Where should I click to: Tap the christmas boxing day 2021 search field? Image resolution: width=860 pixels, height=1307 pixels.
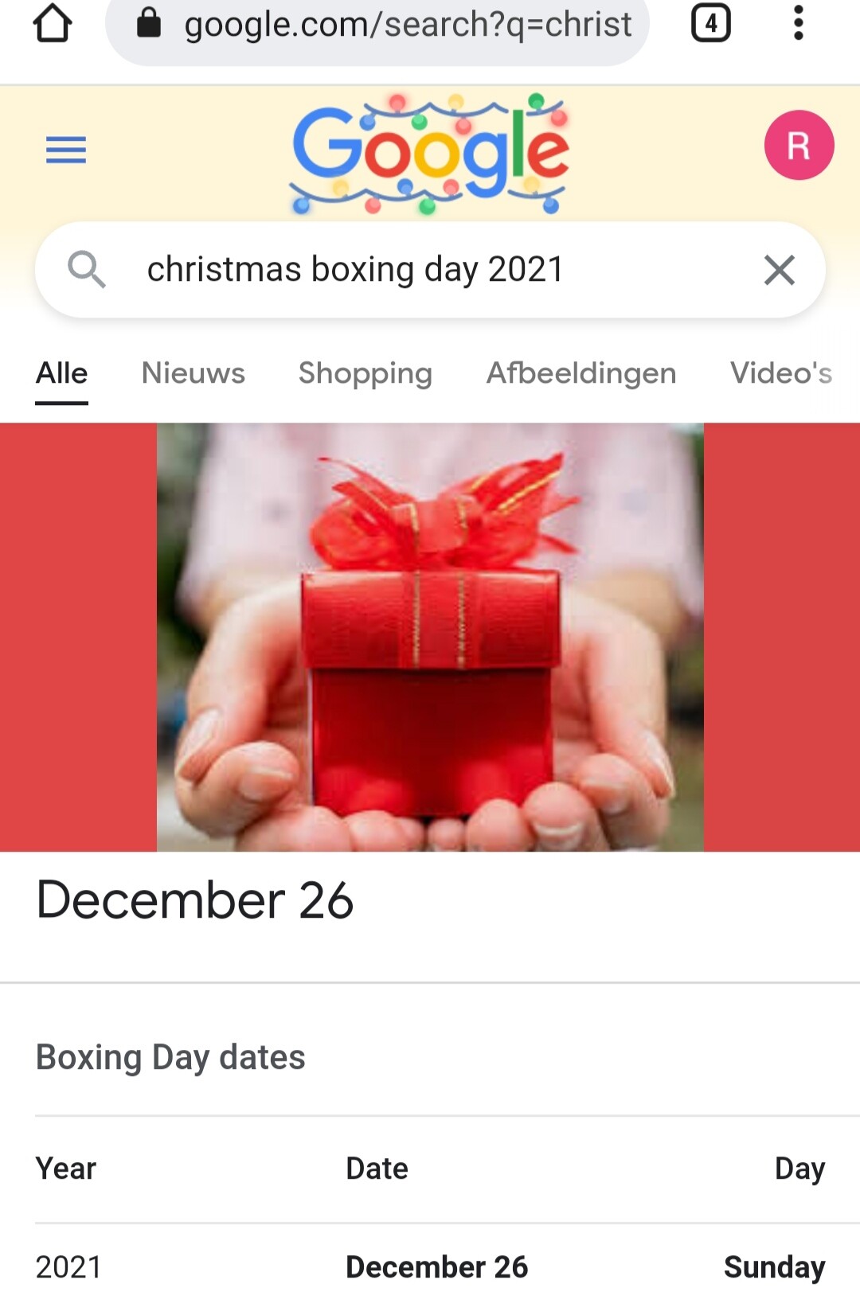tap(430, 270)
